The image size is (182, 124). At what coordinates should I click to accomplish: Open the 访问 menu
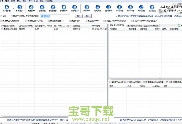click(24, 1)
